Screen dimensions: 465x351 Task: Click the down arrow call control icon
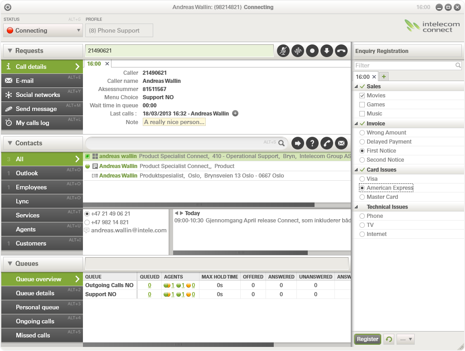click(327, 51)
